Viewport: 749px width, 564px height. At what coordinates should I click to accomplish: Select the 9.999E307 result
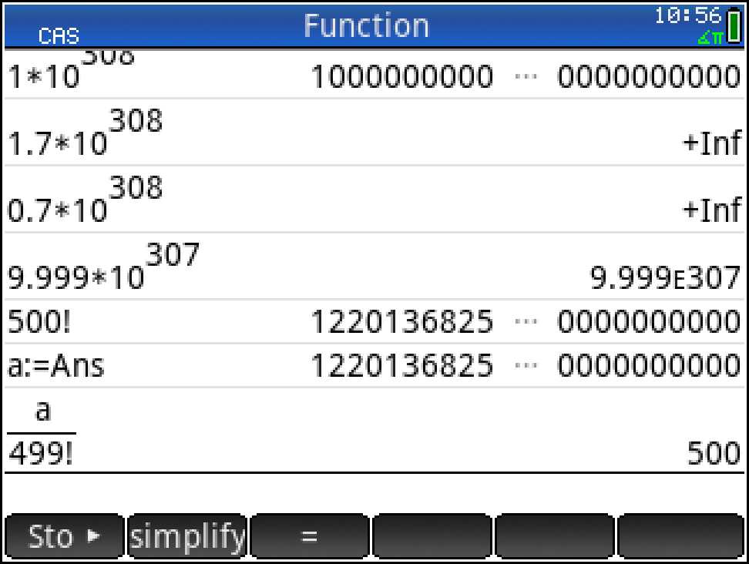pyautogui.click(x=665, y=278)
